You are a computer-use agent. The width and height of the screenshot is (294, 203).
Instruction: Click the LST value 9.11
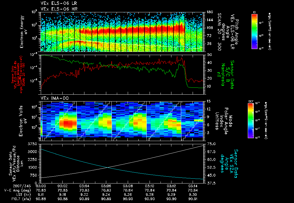[x=41, y=195]
